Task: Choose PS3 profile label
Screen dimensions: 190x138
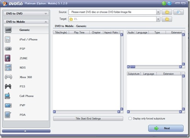Action: 22,86
